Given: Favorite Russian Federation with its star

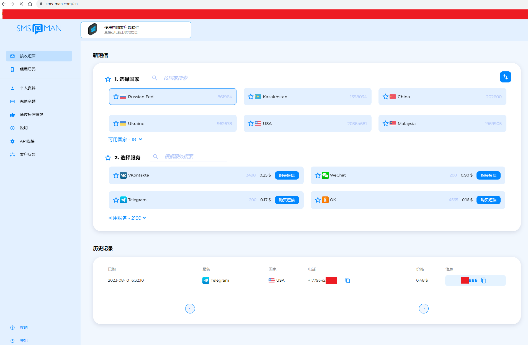Looking at the screenshot, I should (116, 97).
